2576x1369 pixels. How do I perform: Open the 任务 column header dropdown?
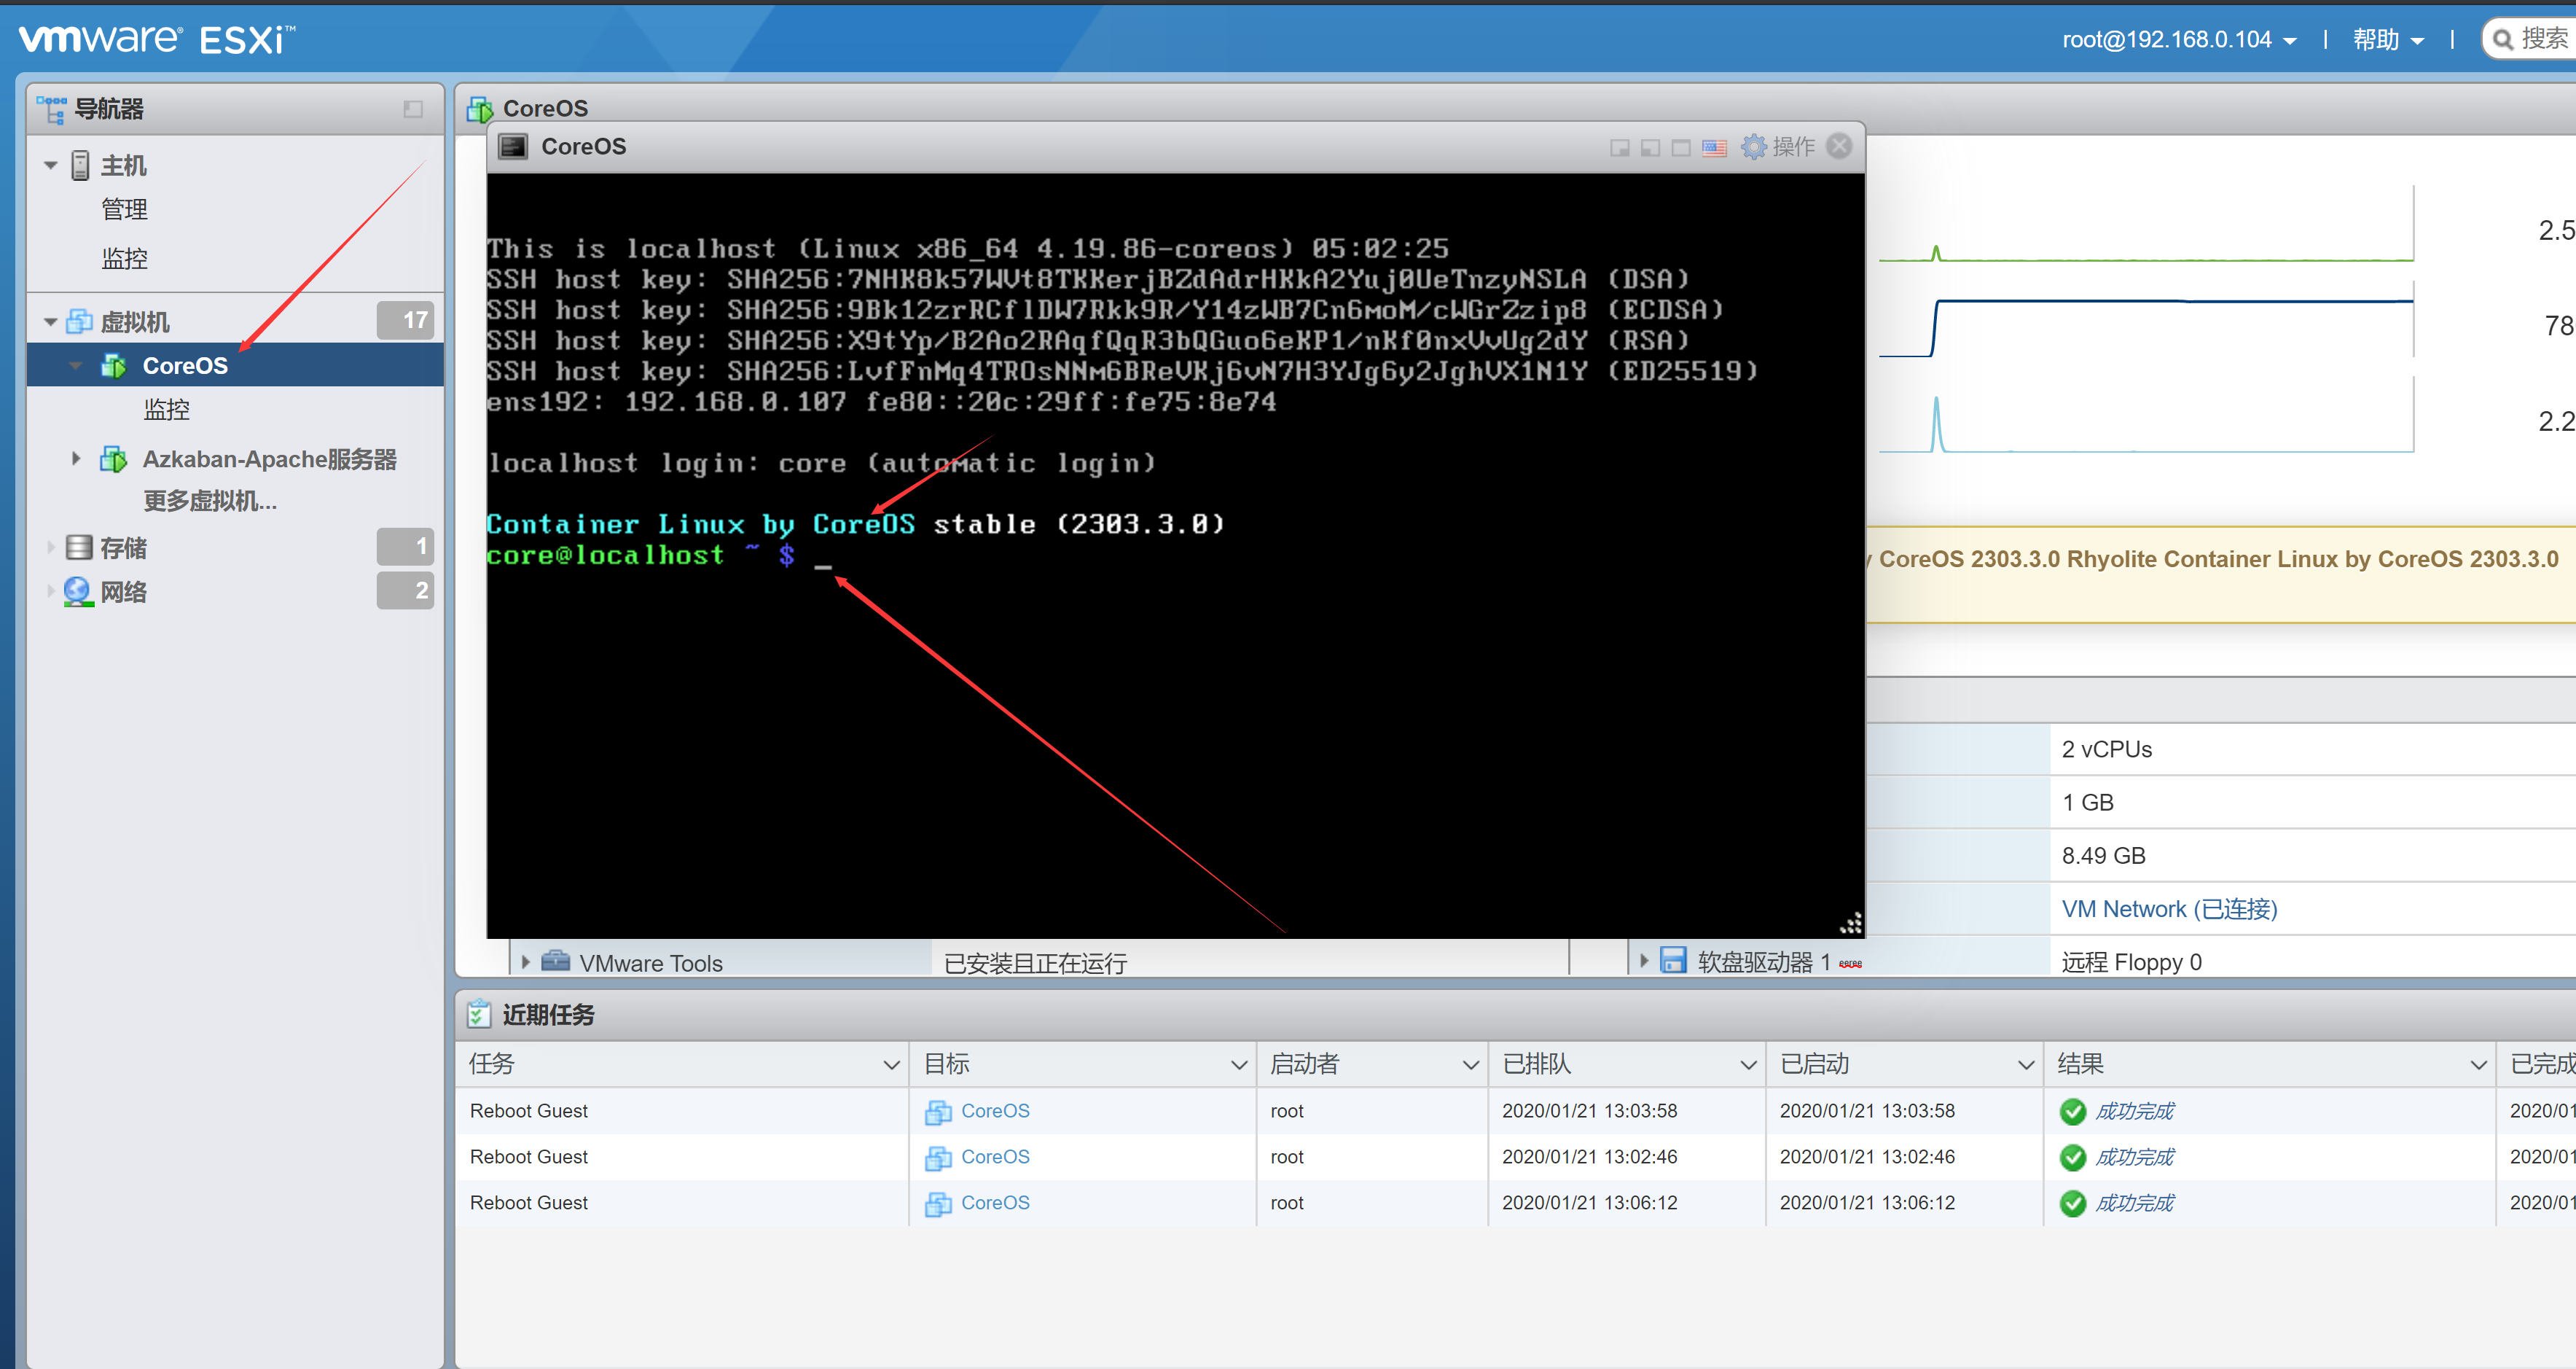(891, 1065)
